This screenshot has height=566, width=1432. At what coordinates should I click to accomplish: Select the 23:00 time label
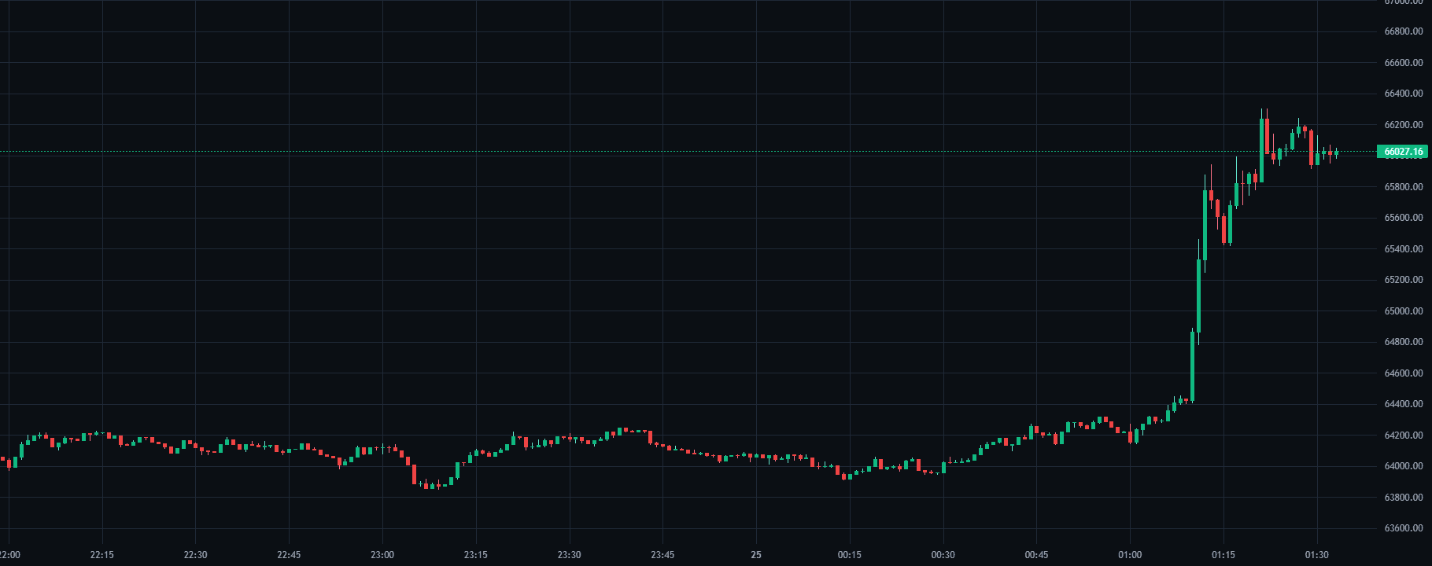[382, 555]
